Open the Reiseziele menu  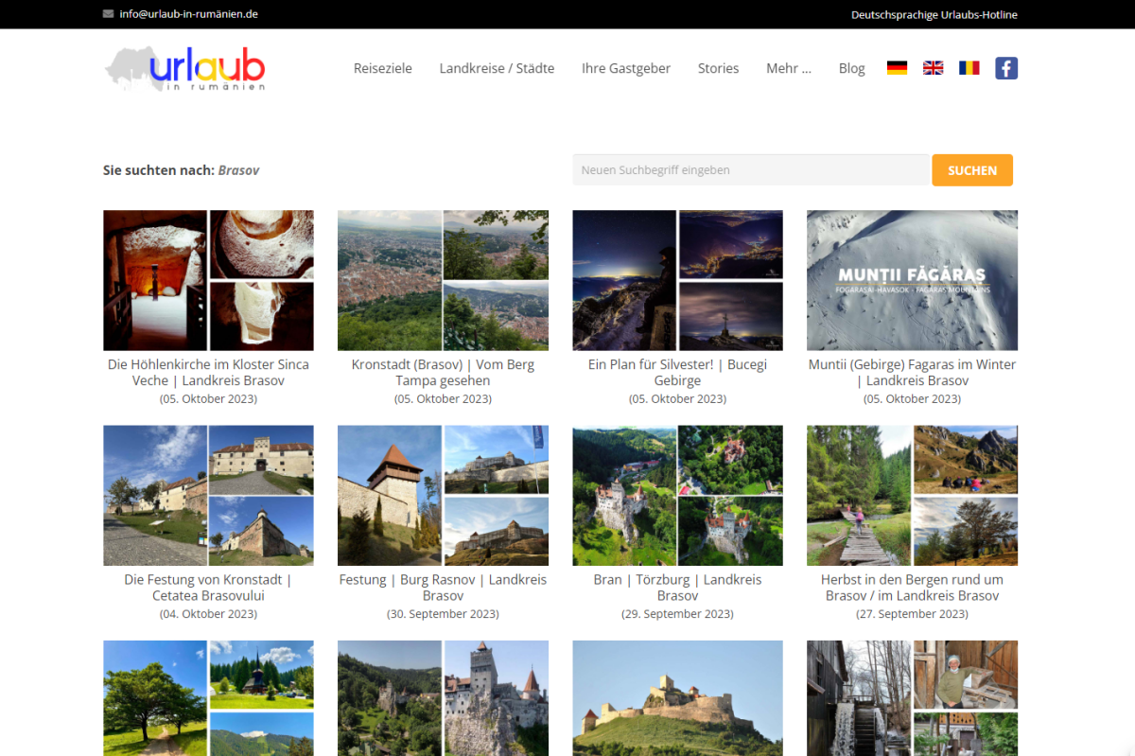click(x=382, y=68)
